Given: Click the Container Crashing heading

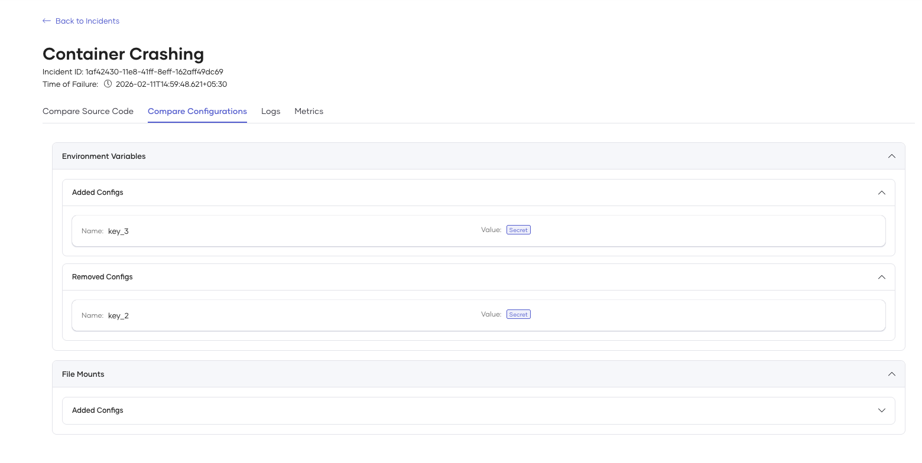Looking at the screenshot, I should click(123, 54).
